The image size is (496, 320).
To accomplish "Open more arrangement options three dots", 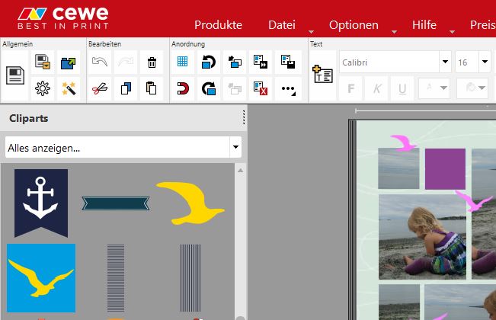I will 288,89.
